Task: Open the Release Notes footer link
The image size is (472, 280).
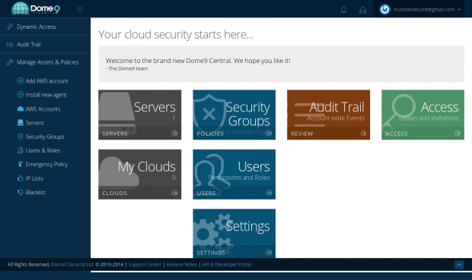Action: pyautogui.click(x=182, y=264)
